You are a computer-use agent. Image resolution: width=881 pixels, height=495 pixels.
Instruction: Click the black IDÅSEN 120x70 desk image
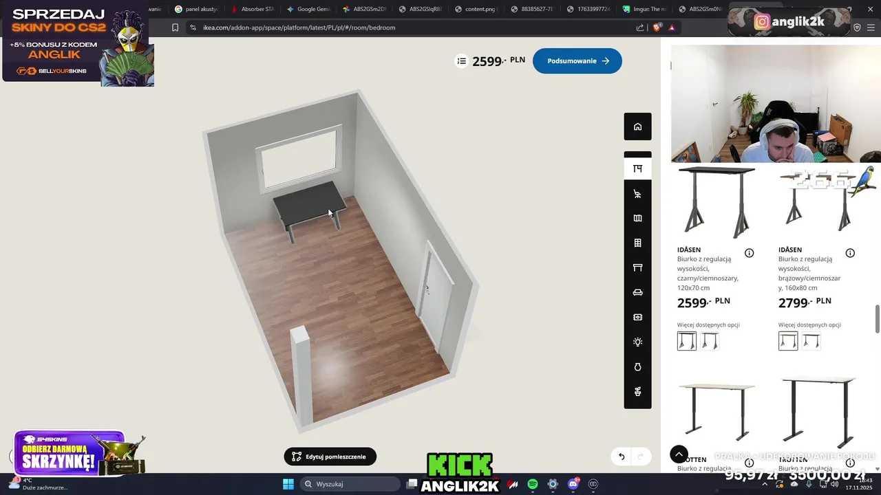(717, 201)
